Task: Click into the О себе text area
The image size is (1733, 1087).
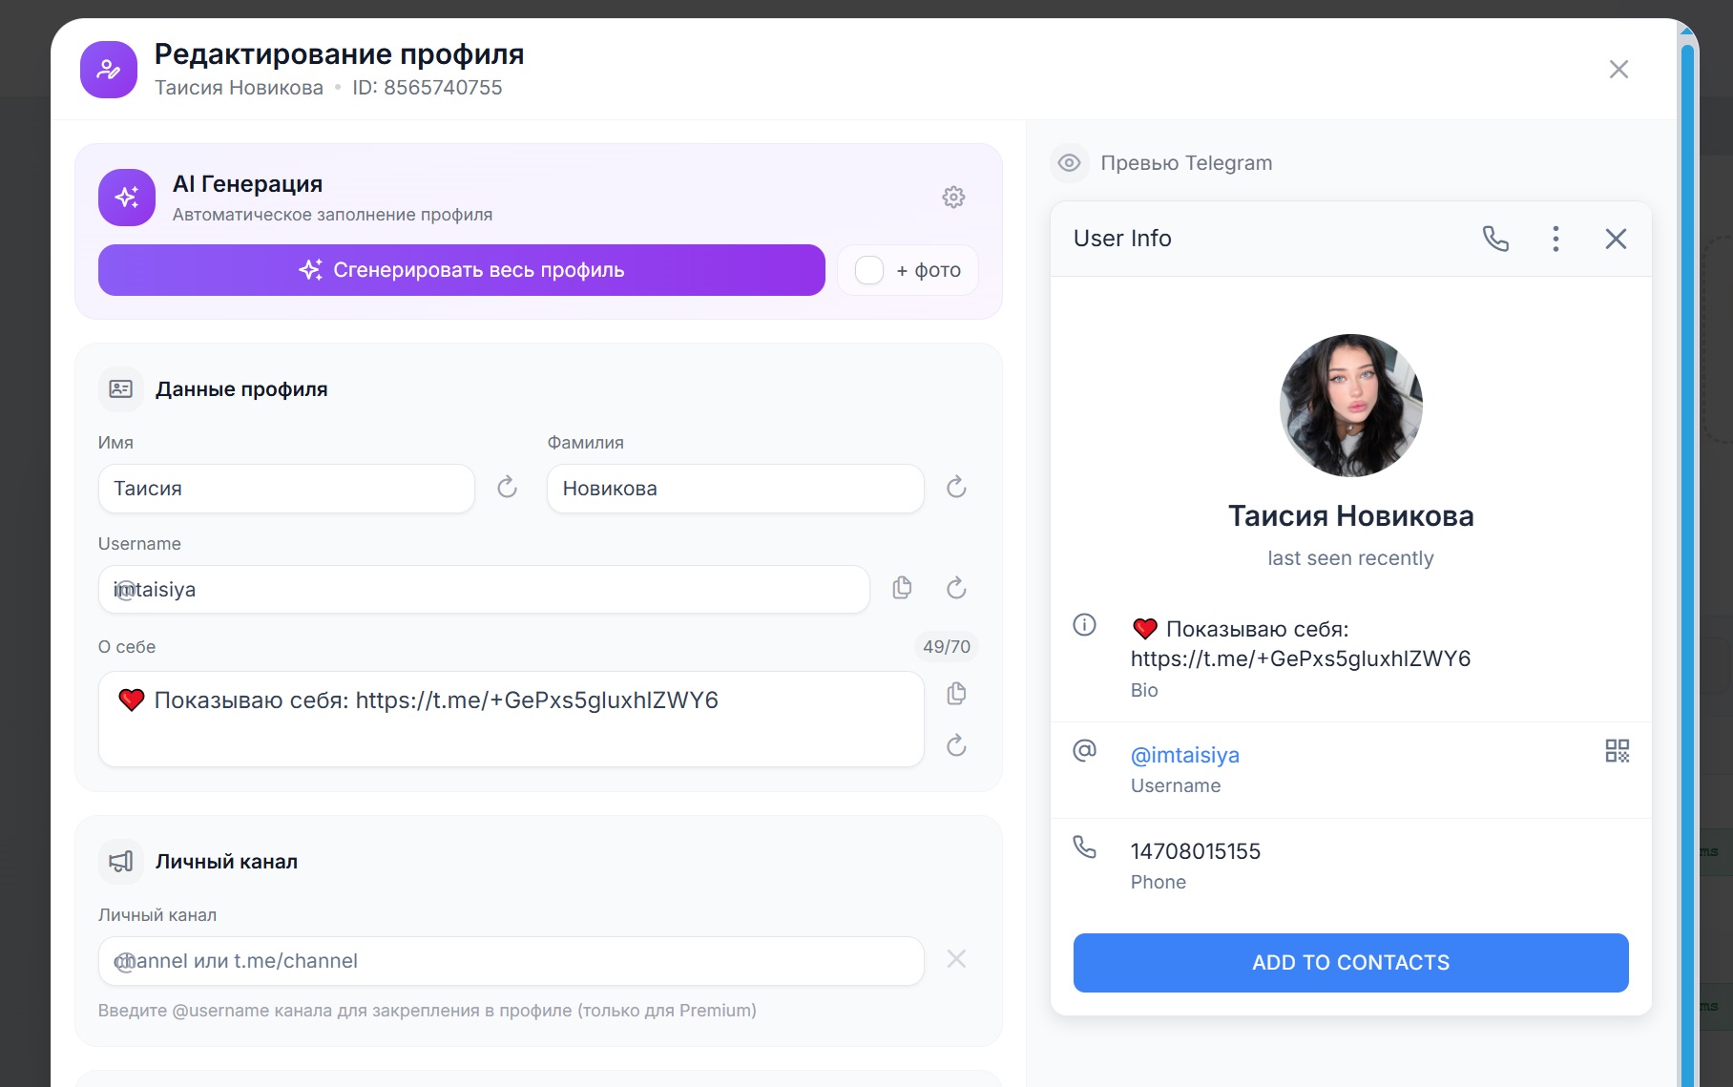Action: (511, 720)
